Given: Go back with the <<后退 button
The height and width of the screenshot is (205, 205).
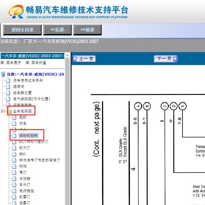Looking at the screenshot, I should point(58,30).
